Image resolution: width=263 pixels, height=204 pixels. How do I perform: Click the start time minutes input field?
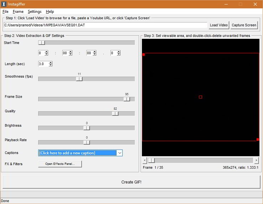[x=66, y=53]
